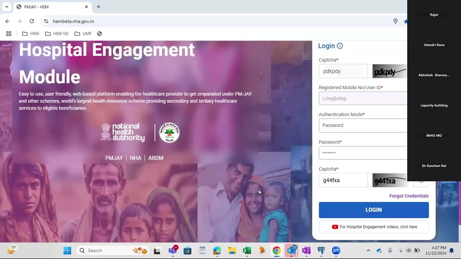Open the Authentication Mode dropdown

click(x=363, y=126)
